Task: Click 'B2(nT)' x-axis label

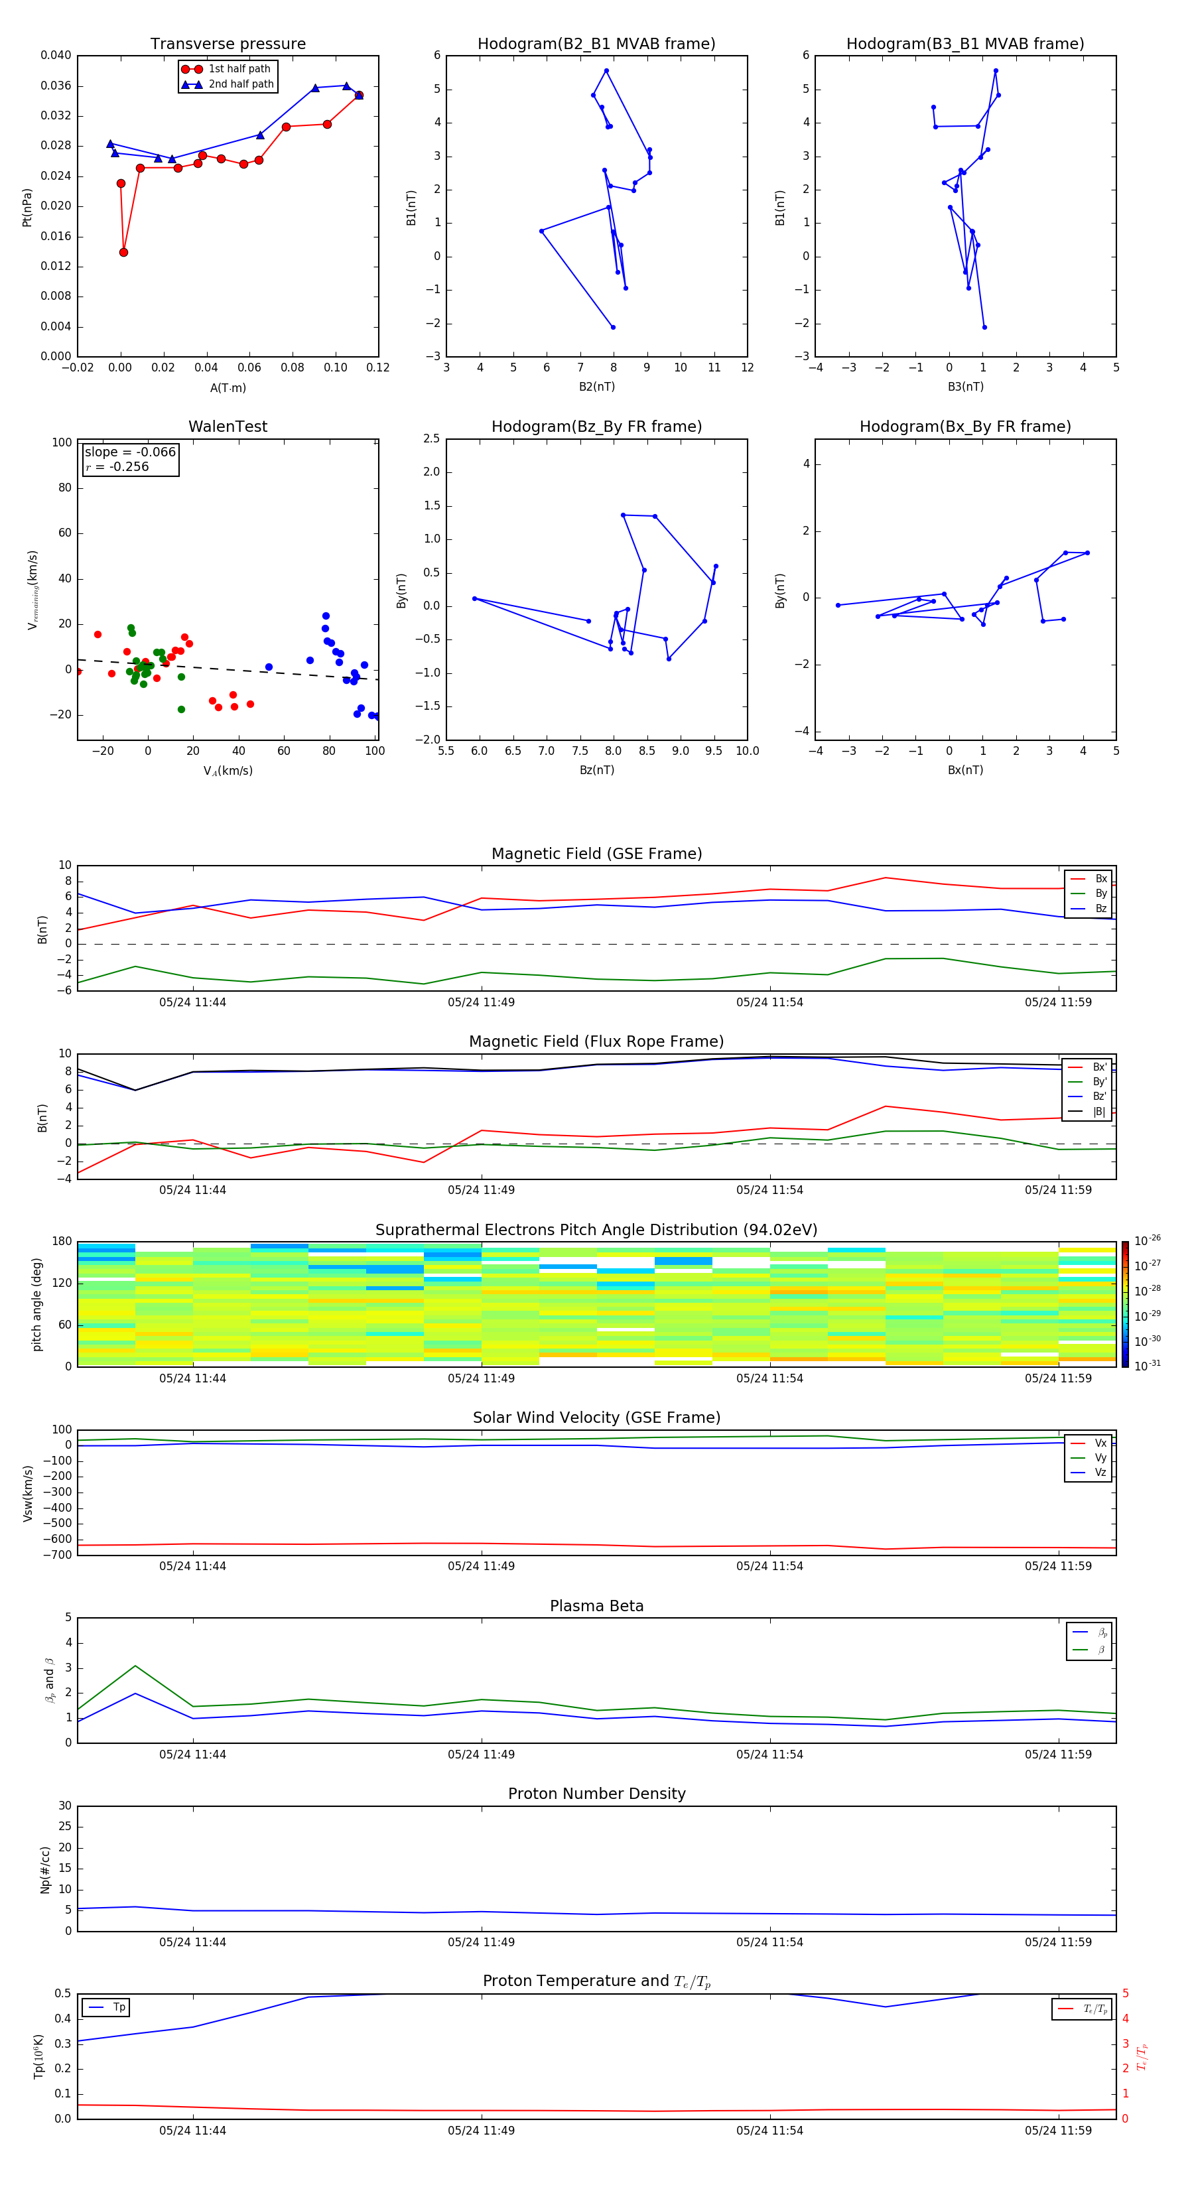Action: pyautogui.click(x=596, y=387)
